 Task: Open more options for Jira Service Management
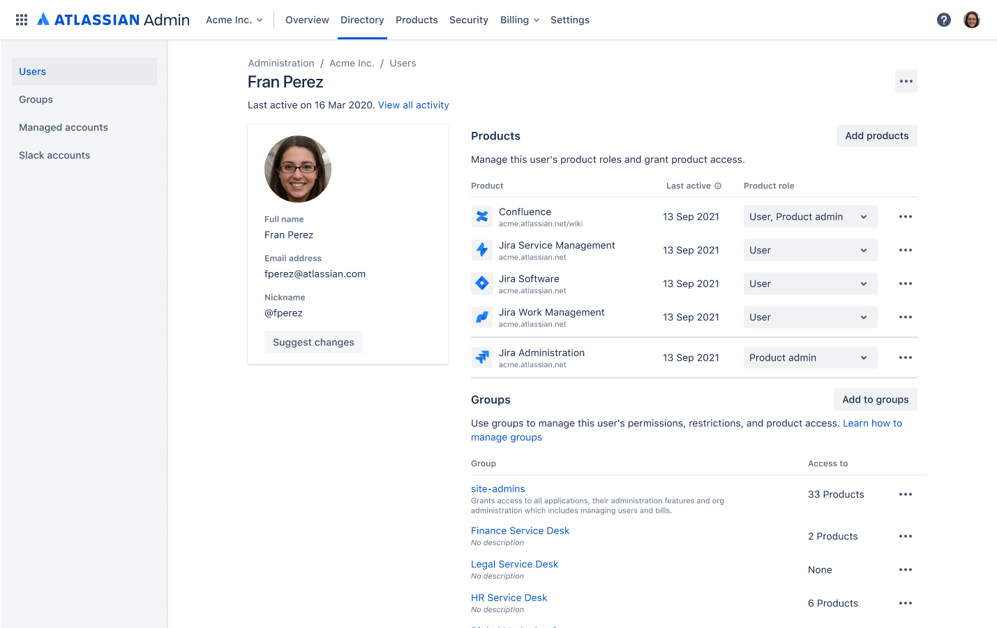tap(906, 250)
